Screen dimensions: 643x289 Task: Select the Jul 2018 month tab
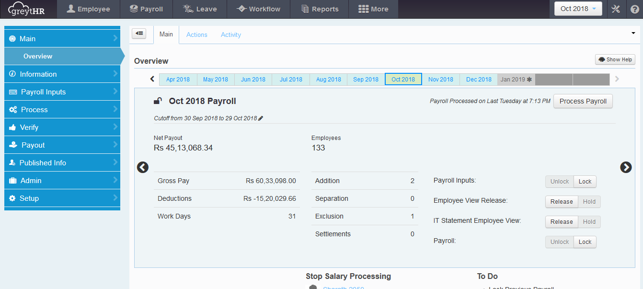pos(290,79)
